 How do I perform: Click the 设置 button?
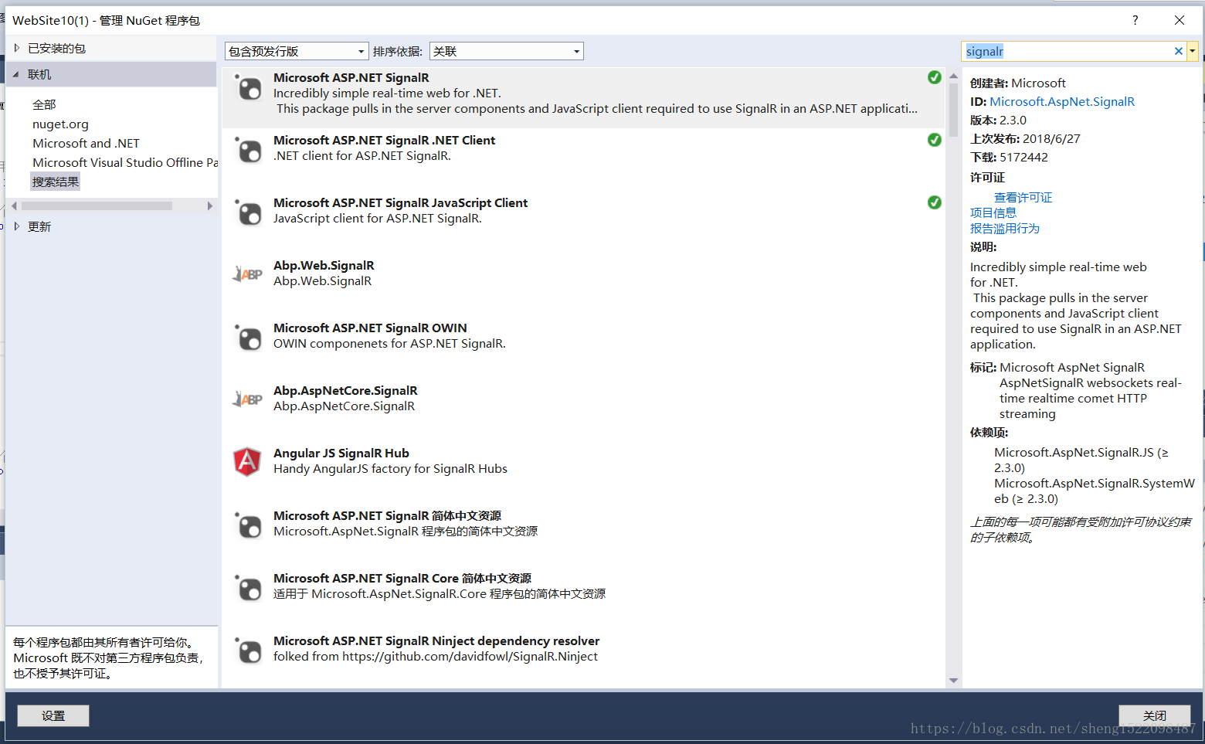coord(53,715)
